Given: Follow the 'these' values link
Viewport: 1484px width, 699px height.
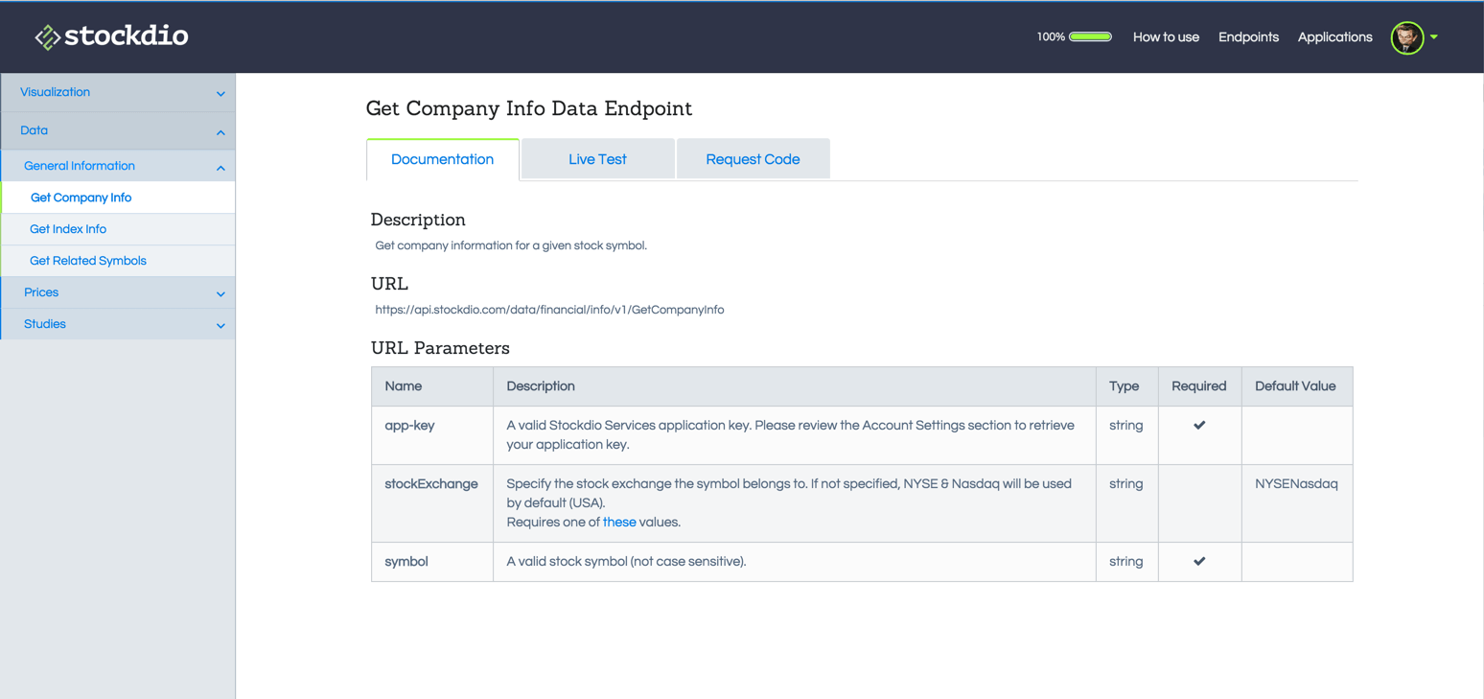Looking at the screenshot, I should 619,523.
